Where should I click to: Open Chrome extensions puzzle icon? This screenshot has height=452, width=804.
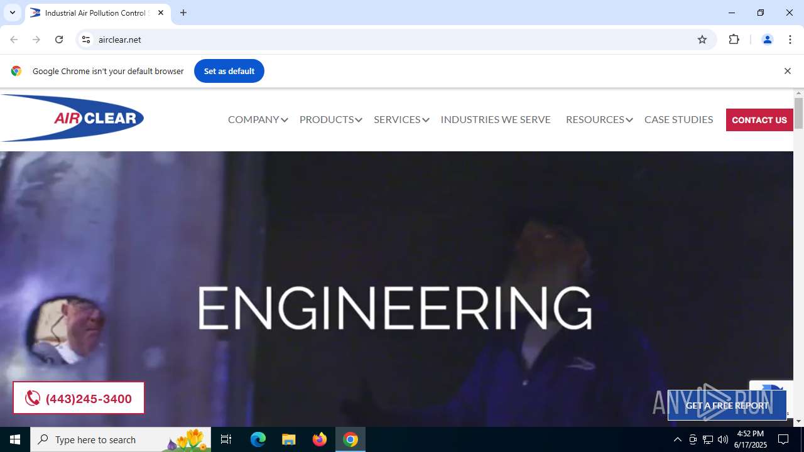734,40
